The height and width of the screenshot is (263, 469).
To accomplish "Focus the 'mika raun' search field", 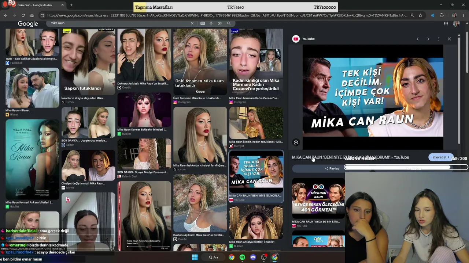I will pos(119,23).
